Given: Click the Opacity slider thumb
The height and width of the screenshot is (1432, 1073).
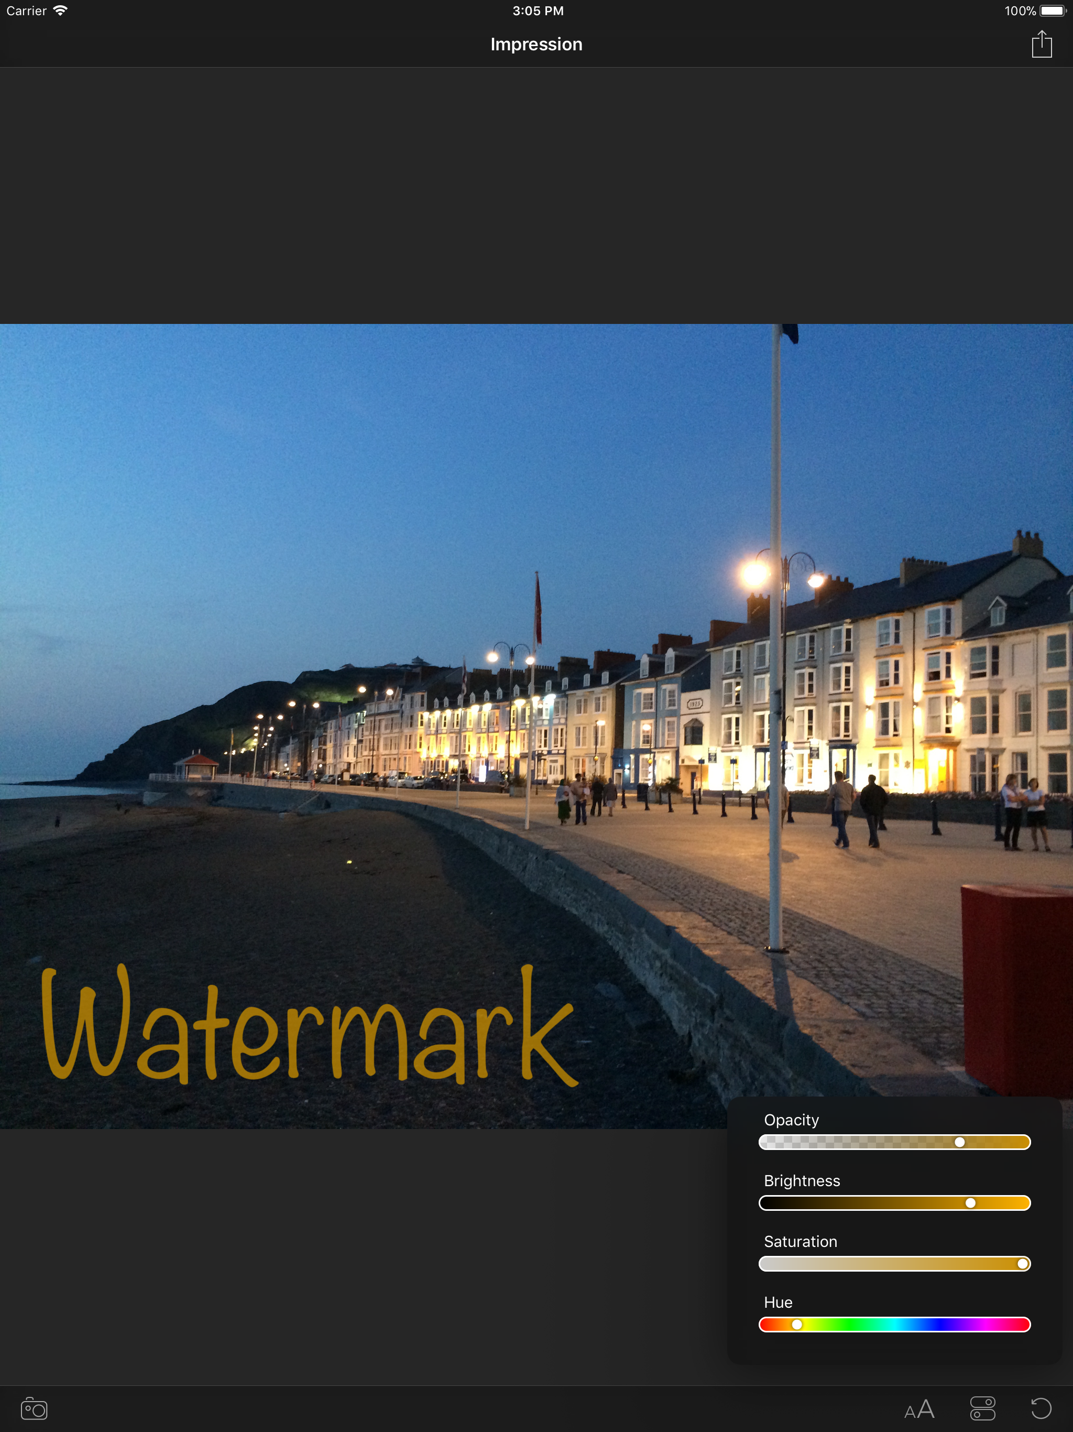Looking at the screenshot, I should [x=960, y=1142].
